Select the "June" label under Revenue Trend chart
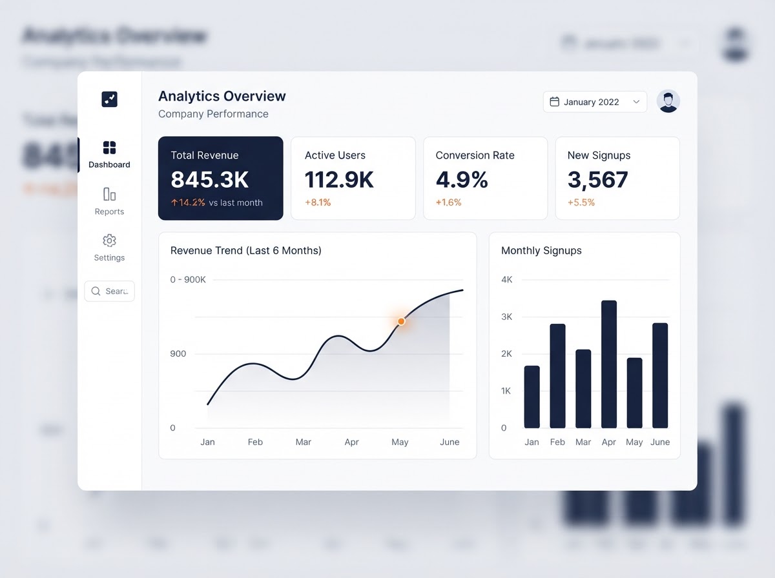Screen dimensions: 775x578 tap(449, 442)
